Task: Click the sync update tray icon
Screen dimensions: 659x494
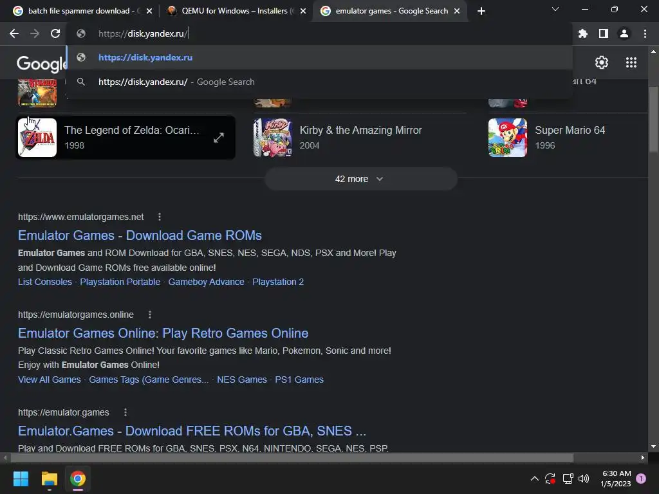Action: pyautogui.click(x=550, y=479)
